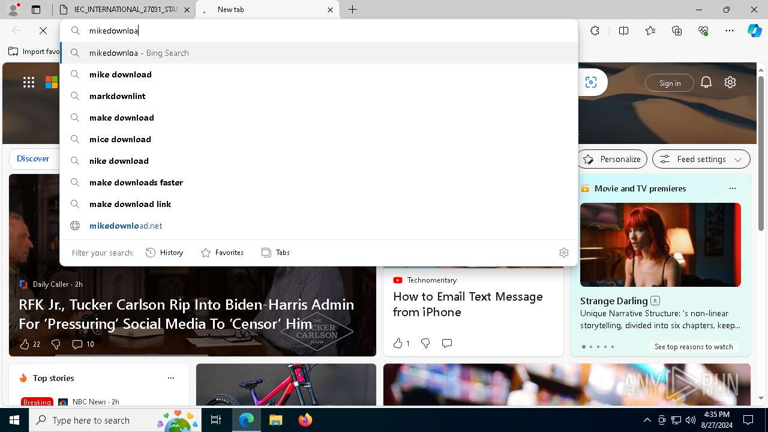This screenshot has height=432, width=768.
Task: Expand the Feed settings dropdown
Action: [701, 159]
